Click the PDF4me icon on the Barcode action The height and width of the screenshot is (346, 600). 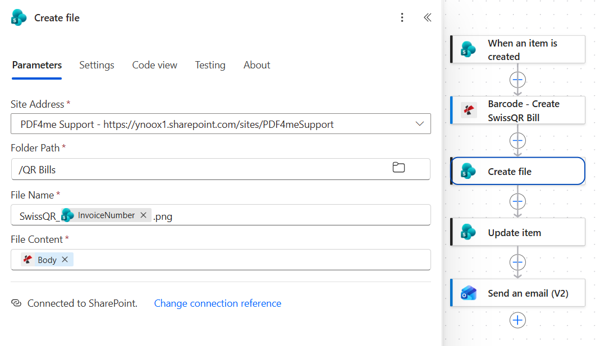468,110
